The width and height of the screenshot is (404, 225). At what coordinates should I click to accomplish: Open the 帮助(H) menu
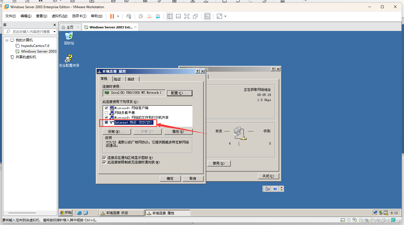click(x=97, y=16)
